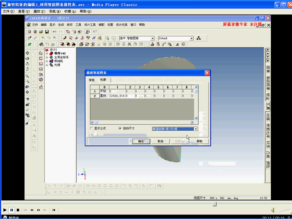Open the CAXA 生成 menu
The height and width of the screenshot is (219, 292).
pyautogui.click(x=61, y=25)
